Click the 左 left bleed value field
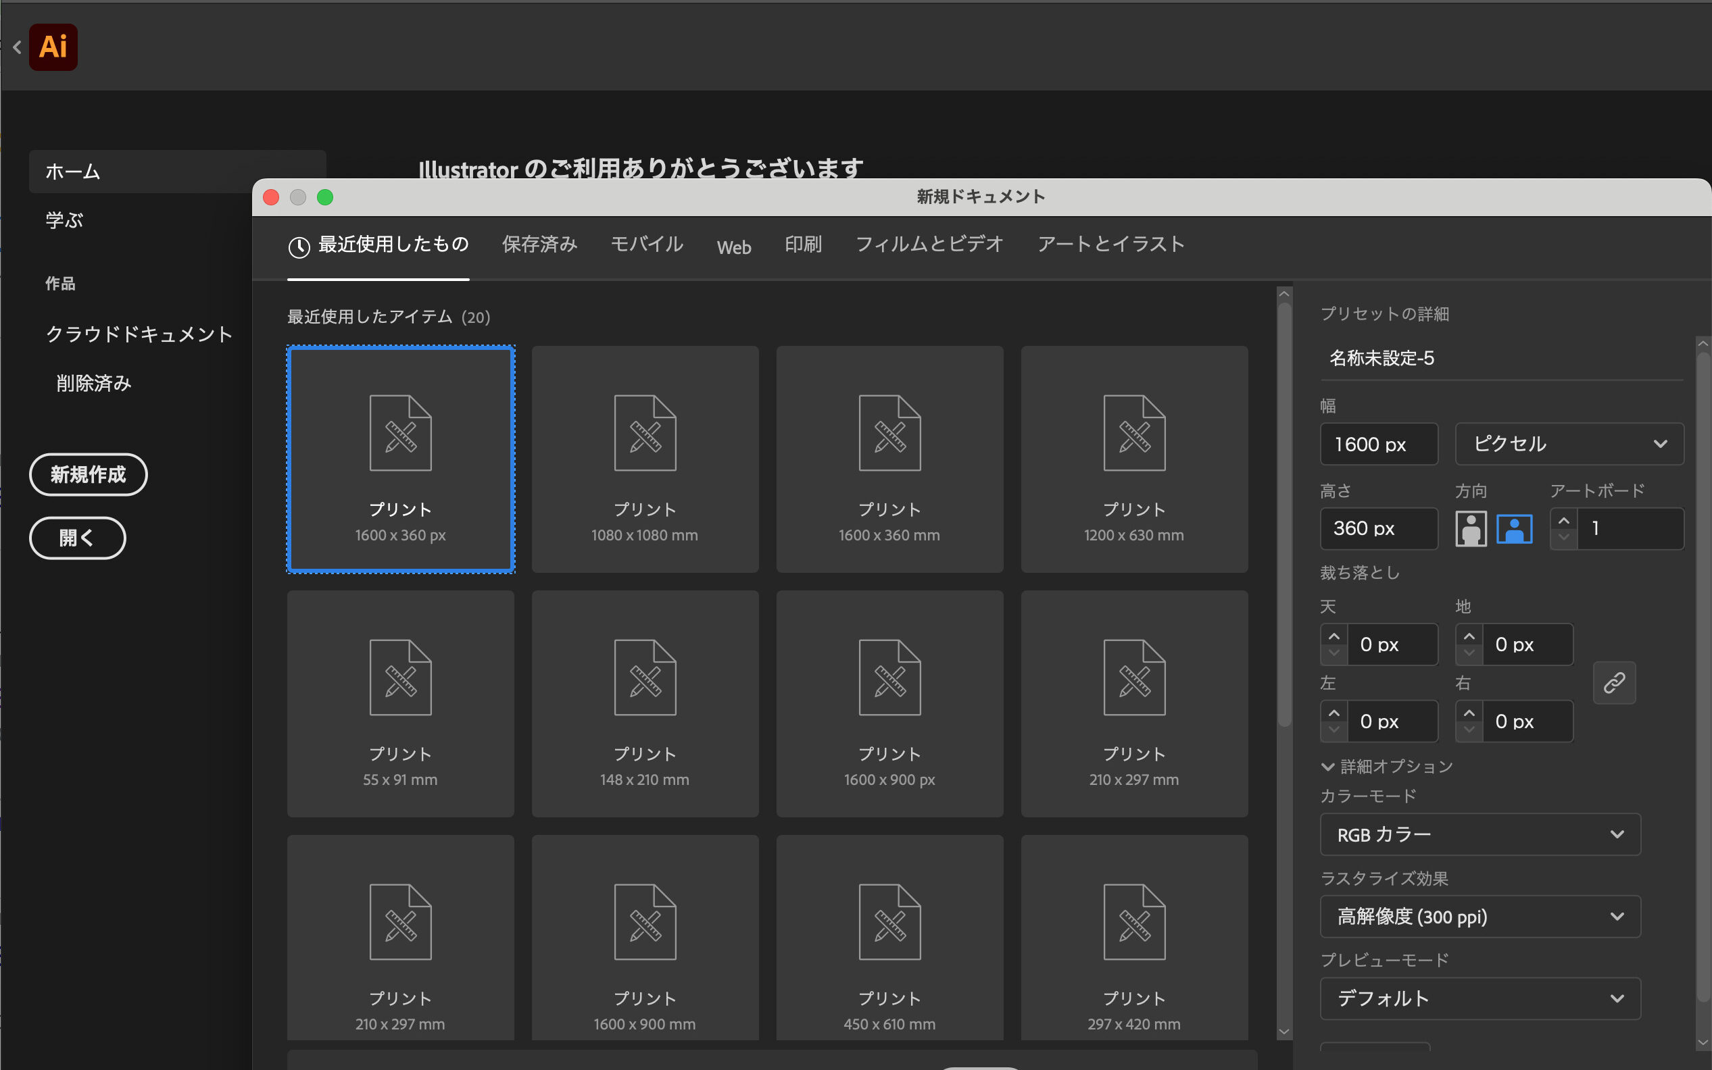The height and width of the screenshot is (1070, 1712). pyautogui.click(x=1392, y=721)
